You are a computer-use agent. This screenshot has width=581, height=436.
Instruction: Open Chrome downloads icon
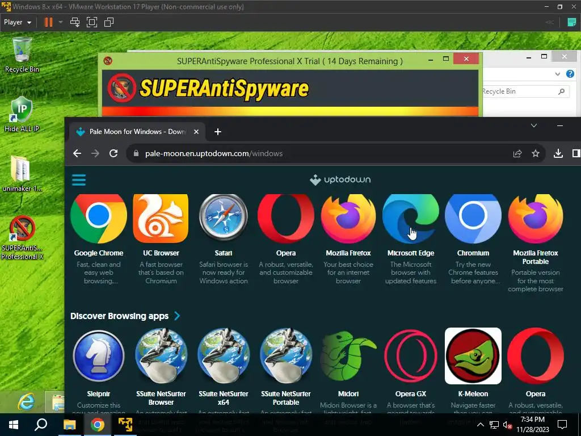click(558, 153)
